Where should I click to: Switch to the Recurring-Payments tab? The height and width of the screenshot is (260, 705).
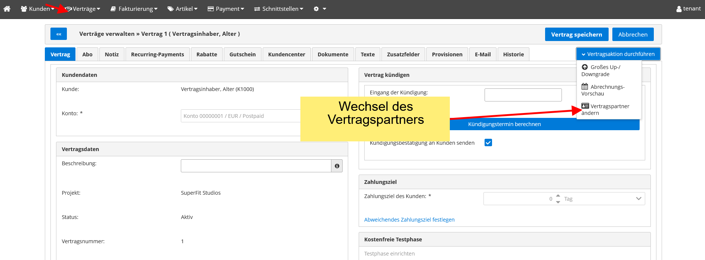click(157, 54)
